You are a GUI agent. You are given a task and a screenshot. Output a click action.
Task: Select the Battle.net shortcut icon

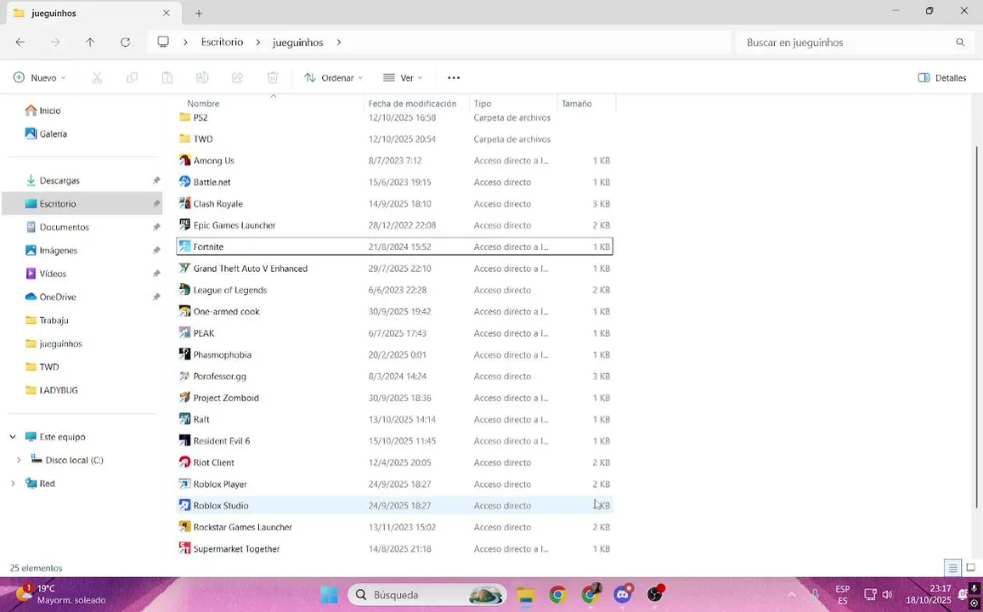[x=184, y=182]
